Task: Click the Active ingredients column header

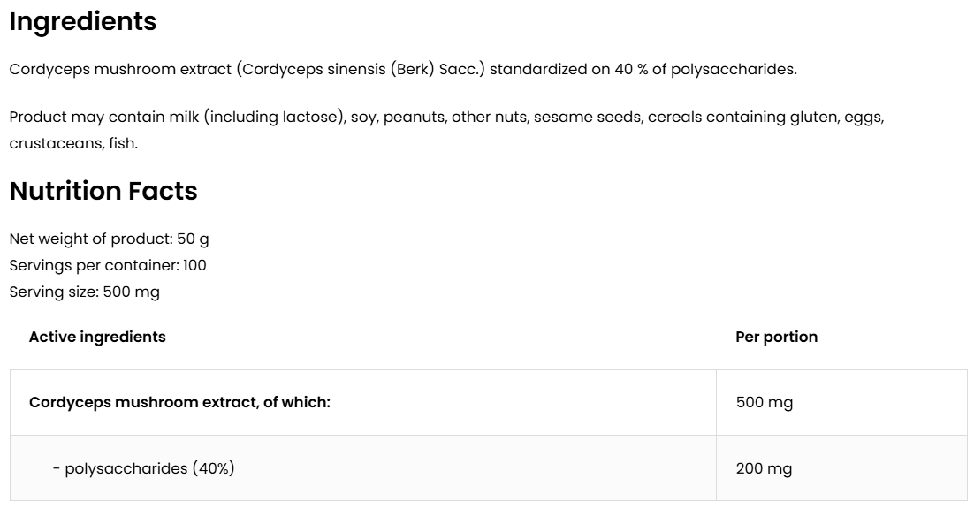Action: click(97, 337)
